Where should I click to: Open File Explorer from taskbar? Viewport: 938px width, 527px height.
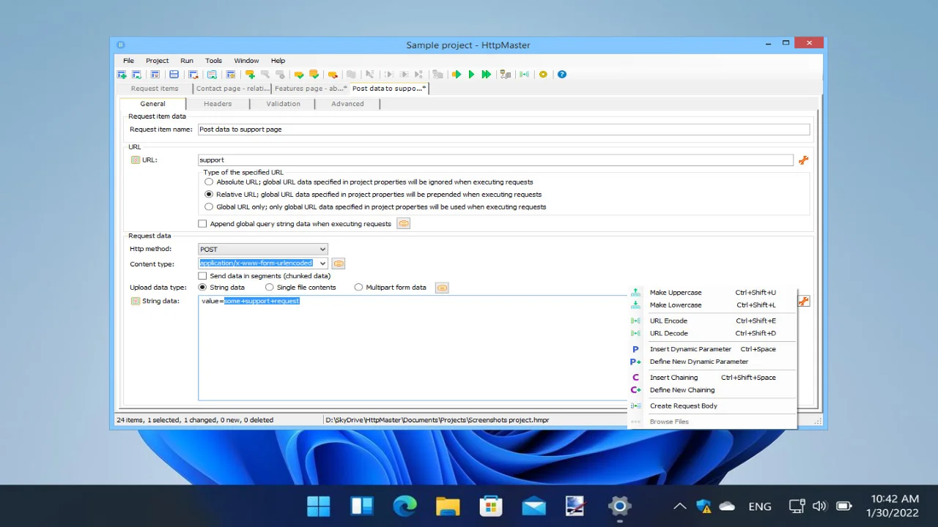[x=448, y=506]
